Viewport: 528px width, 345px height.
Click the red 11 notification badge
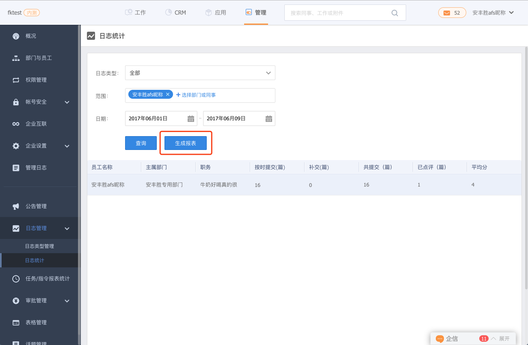(x=483, y=338)
